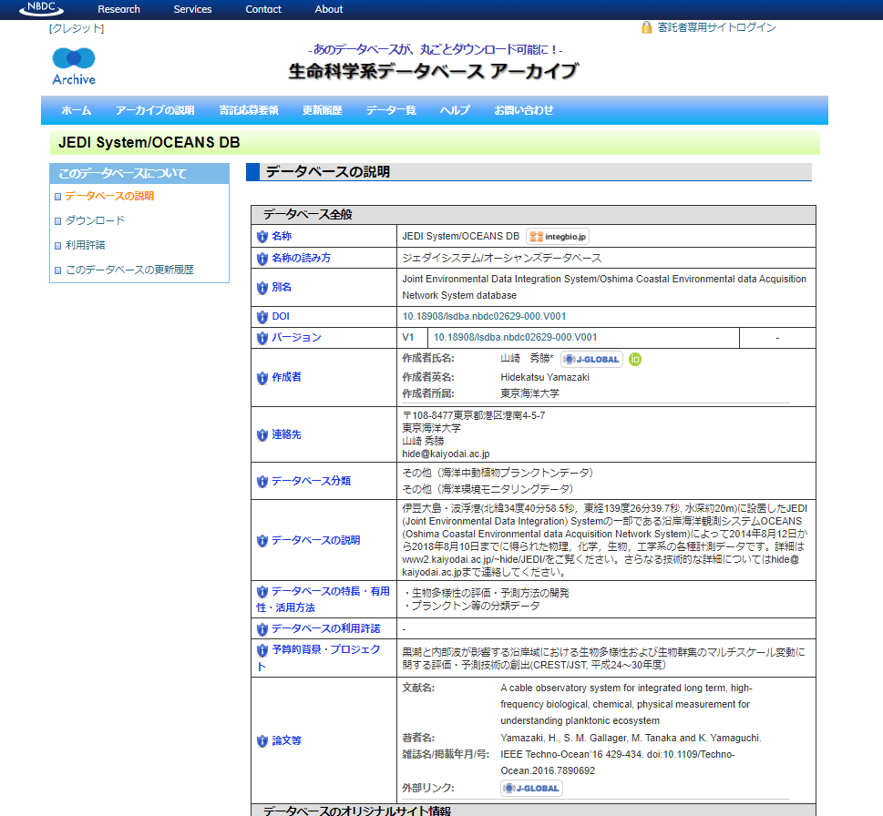The height and width of the screenshot is (816, 883).
Task: Select the データ一覧 navigation tab
Action: [391, 110]
